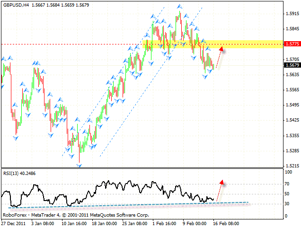Click the 16 Feb 08:00 date label
This screenshot has width=301, height=227.
click(226, 222)
